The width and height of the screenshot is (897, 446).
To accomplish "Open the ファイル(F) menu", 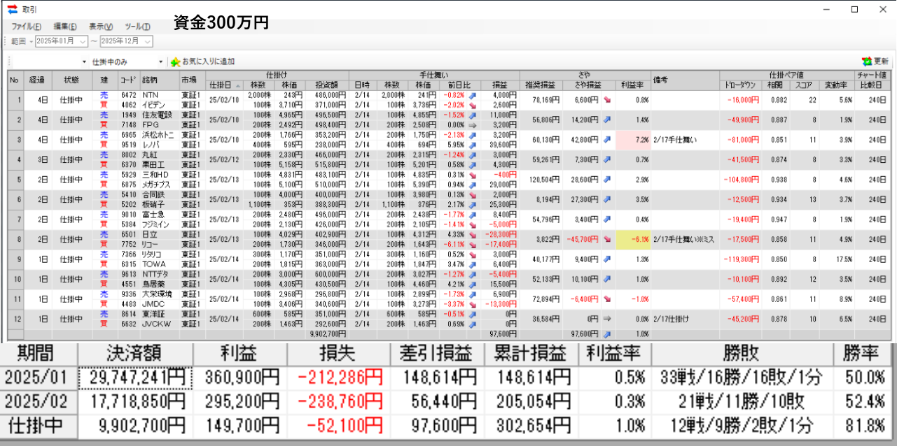I will coord(26,27).
